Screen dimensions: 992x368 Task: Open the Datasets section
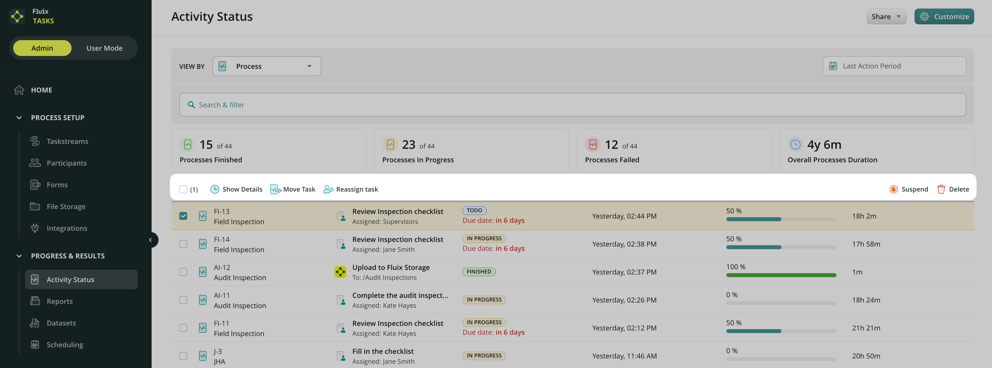pyautogui.click(x=61, y=323)
